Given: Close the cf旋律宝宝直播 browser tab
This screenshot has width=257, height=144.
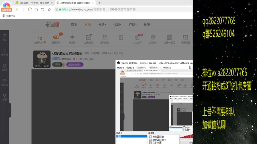Looking at the screenshot, I should (93, 3).
